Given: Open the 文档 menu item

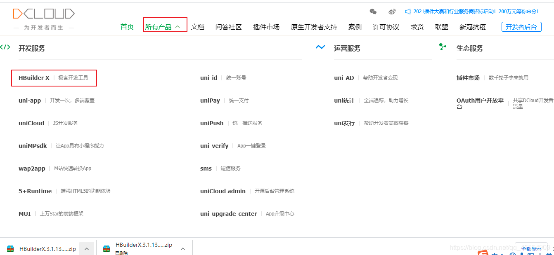Looking at the screenshot, I should [x=198, y=27].
